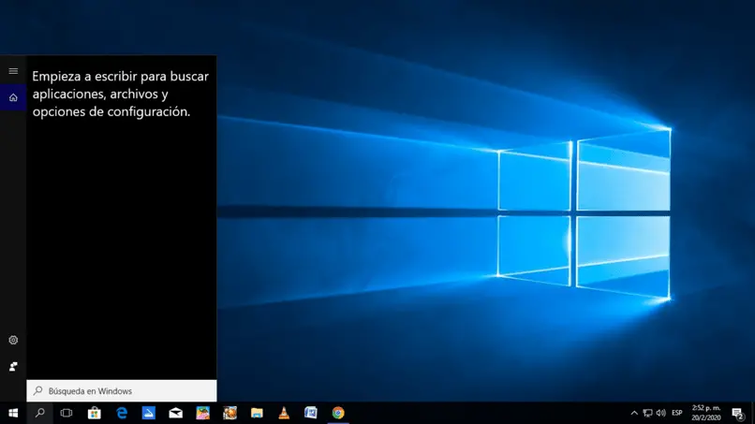755x424 pixels.
Task: Click the feedback icon in search sidebar
Action: (13, 367)
